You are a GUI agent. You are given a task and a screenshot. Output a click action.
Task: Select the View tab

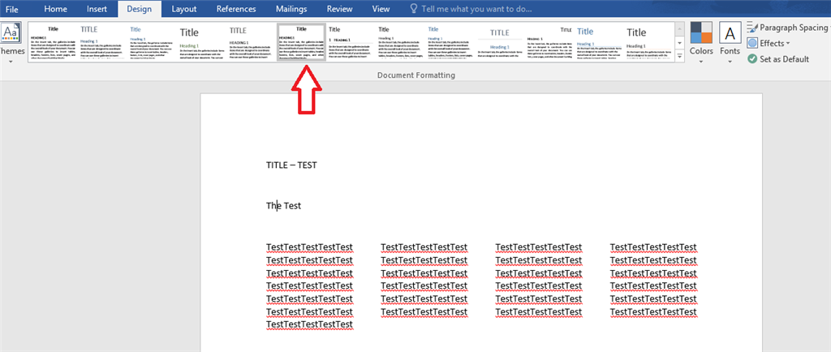[x=381, y=9]
